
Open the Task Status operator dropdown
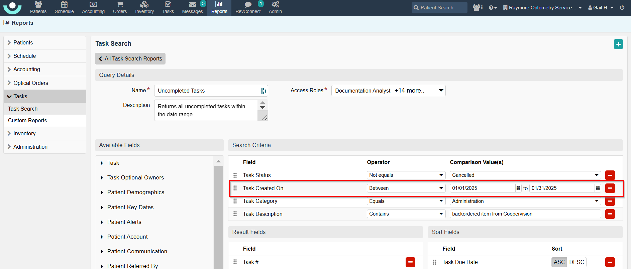pyautogui.click(x=406, y=175)
